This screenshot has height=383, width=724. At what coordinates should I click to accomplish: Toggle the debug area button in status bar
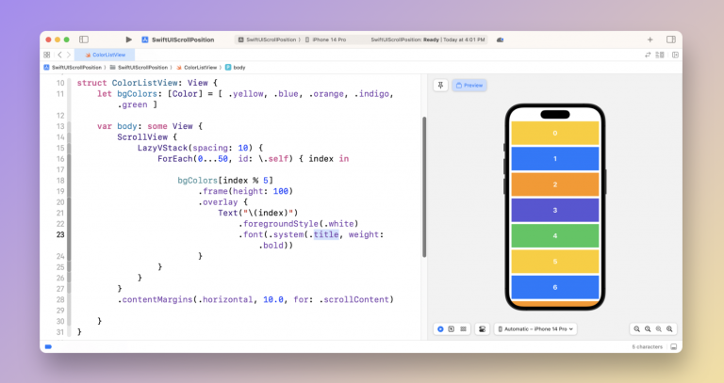[x=673, y=346]
